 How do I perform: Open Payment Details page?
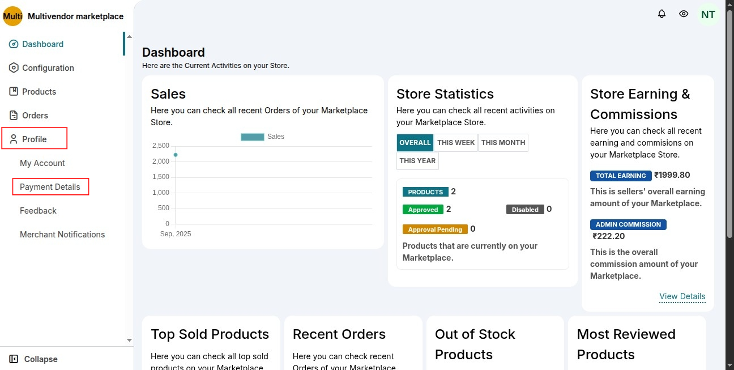click(50, 187)
